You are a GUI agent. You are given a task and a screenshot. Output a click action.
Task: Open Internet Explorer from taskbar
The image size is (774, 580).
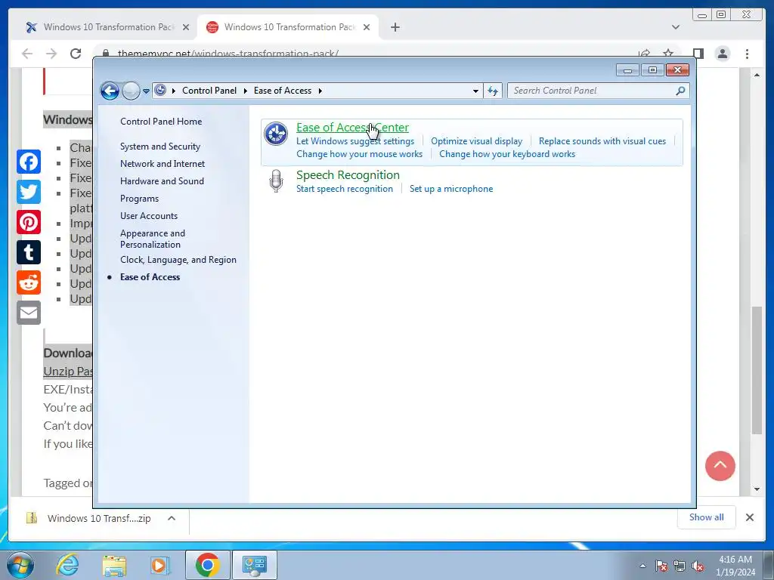pyautogui.click(x=67, y=565)
